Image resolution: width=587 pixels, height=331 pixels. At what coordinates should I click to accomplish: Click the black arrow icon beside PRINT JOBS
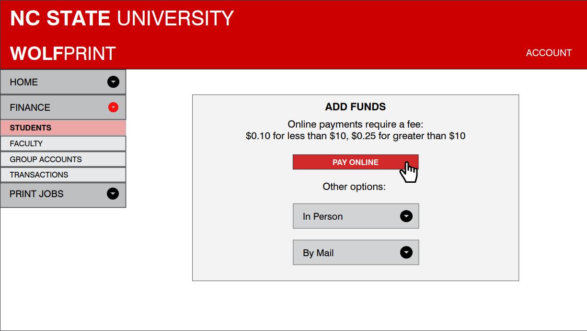pos(113,194)
